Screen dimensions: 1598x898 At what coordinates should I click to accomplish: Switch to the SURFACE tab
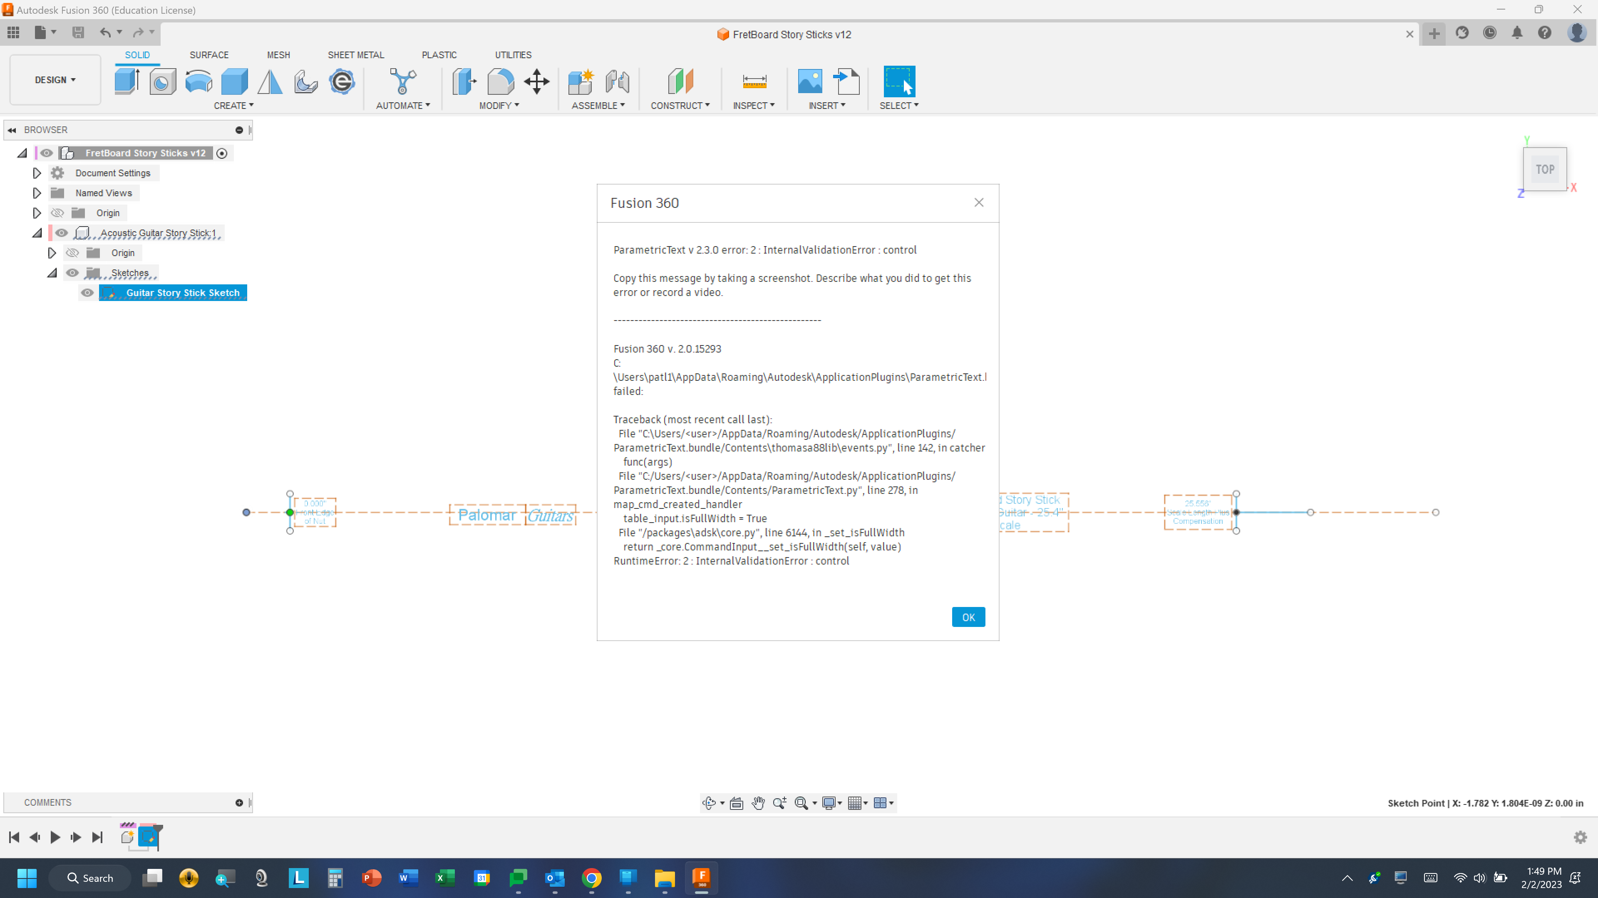(209, 54)
